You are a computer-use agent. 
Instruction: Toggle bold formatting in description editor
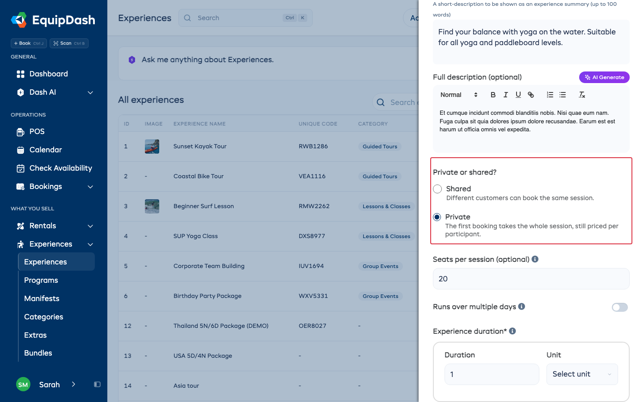[x=493, y=95]
